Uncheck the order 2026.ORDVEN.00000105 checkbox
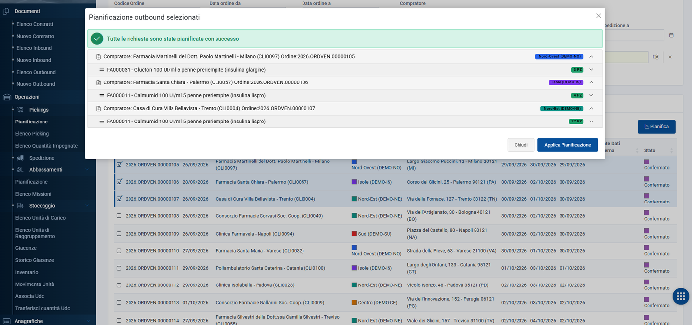 pyautogui.click(x=119, y=164)
